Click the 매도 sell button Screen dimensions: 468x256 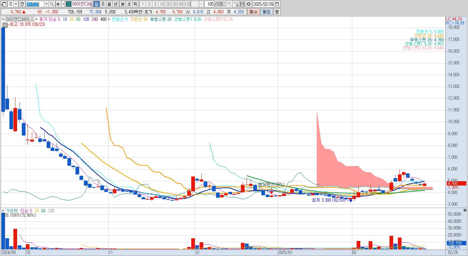click(266, 12)
